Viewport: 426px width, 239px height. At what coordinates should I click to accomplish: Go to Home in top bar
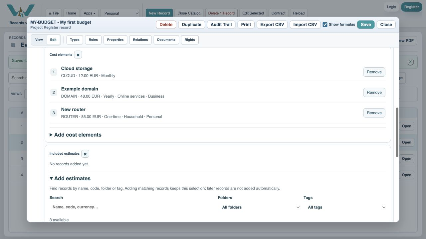point(71,13)
